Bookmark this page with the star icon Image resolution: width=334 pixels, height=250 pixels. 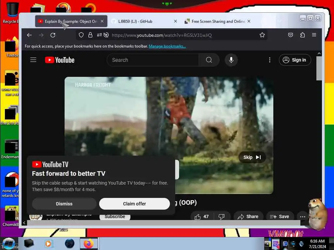point(262,35)
